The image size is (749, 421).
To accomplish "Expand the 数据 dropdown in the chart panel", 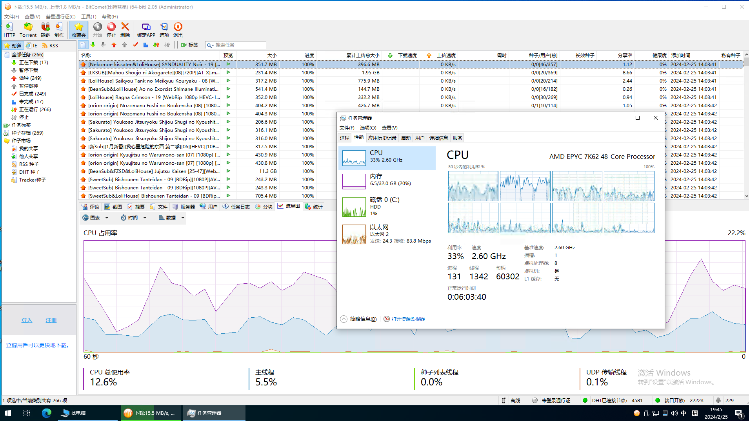I will point(171,218).
